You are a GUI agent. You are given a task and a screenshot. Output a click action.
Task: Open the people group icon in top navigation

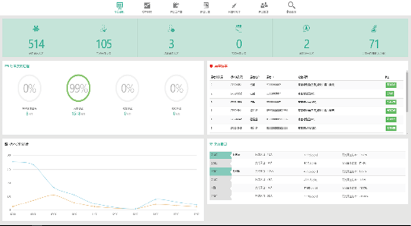click(264, 5)
